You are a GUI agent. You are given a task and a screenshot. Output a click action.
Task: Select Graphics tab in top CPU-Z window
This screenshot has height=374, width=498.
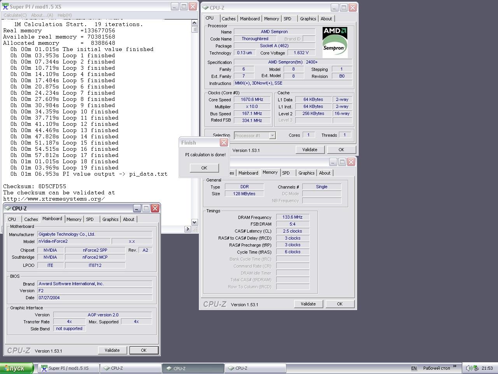coord(308,19)
